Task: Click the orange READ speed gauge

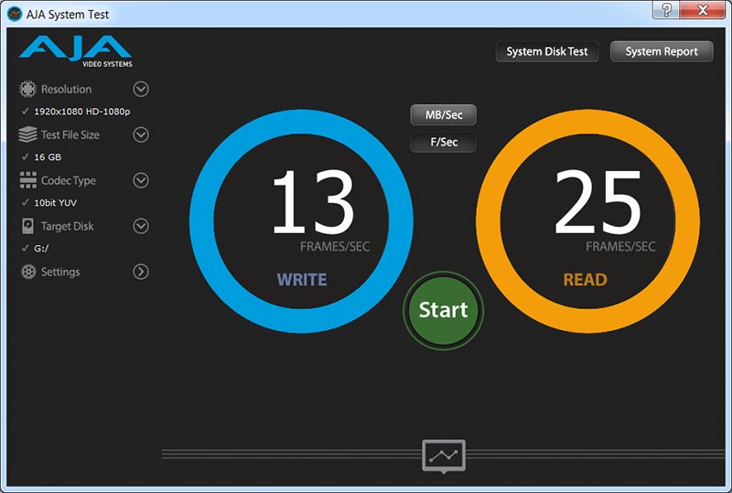Action: pos(587,221)
